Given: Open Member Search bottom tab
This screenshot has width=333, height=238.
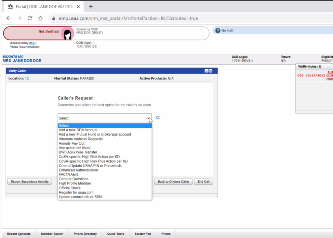Looking at the screenshot, I should click(52, 234).
